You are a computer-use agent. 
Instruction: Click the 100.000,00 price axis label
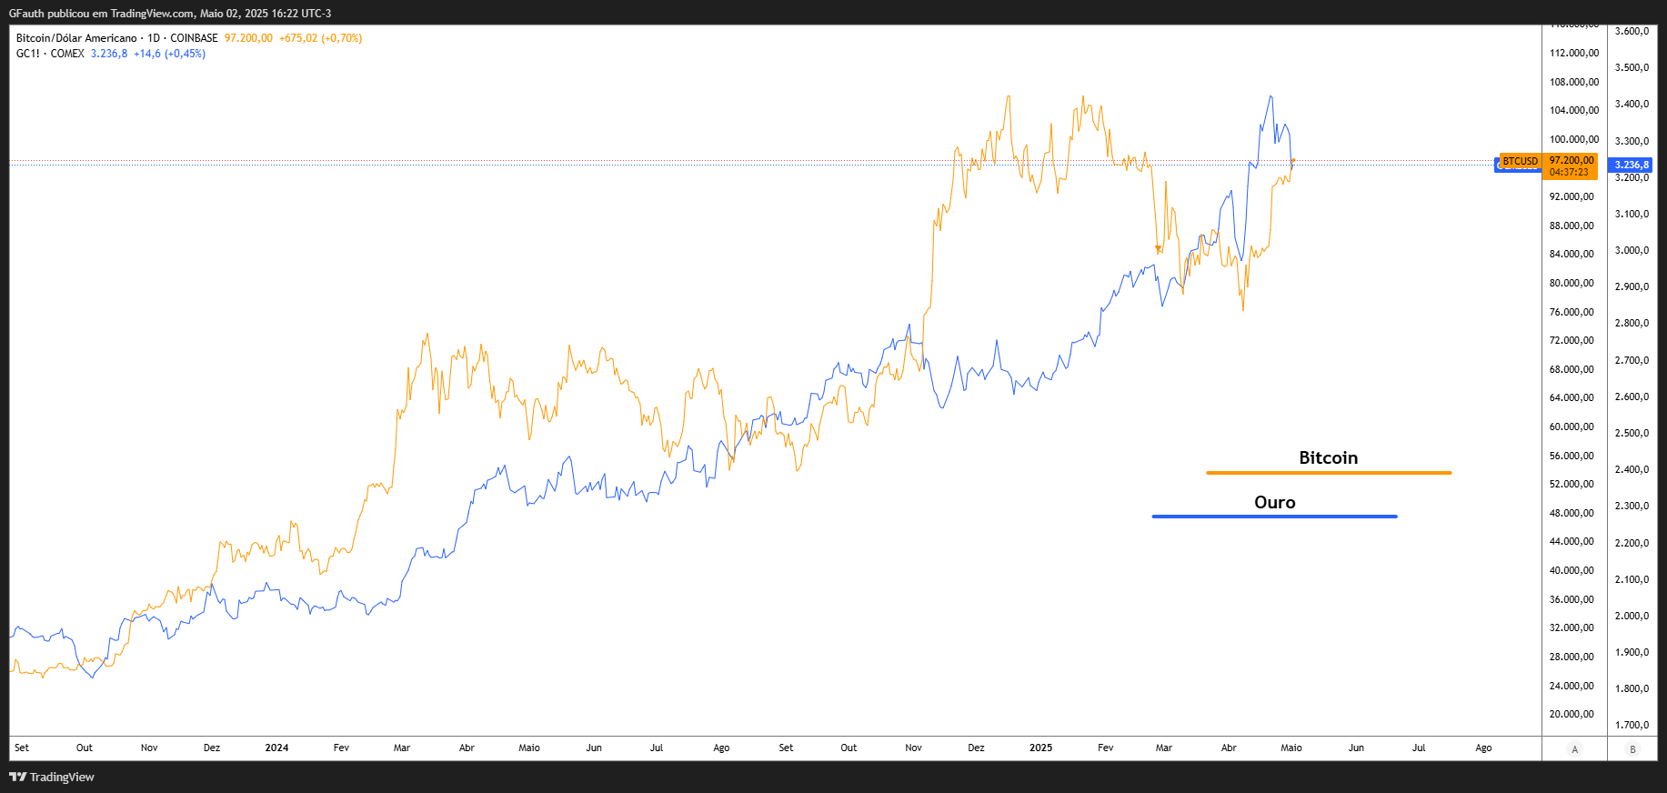[1574, 139]
